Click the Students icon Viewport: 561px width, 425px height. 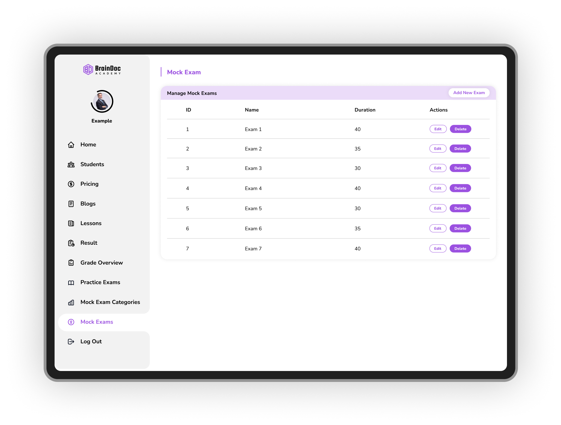pyautogui.click(x=71, y=164)
